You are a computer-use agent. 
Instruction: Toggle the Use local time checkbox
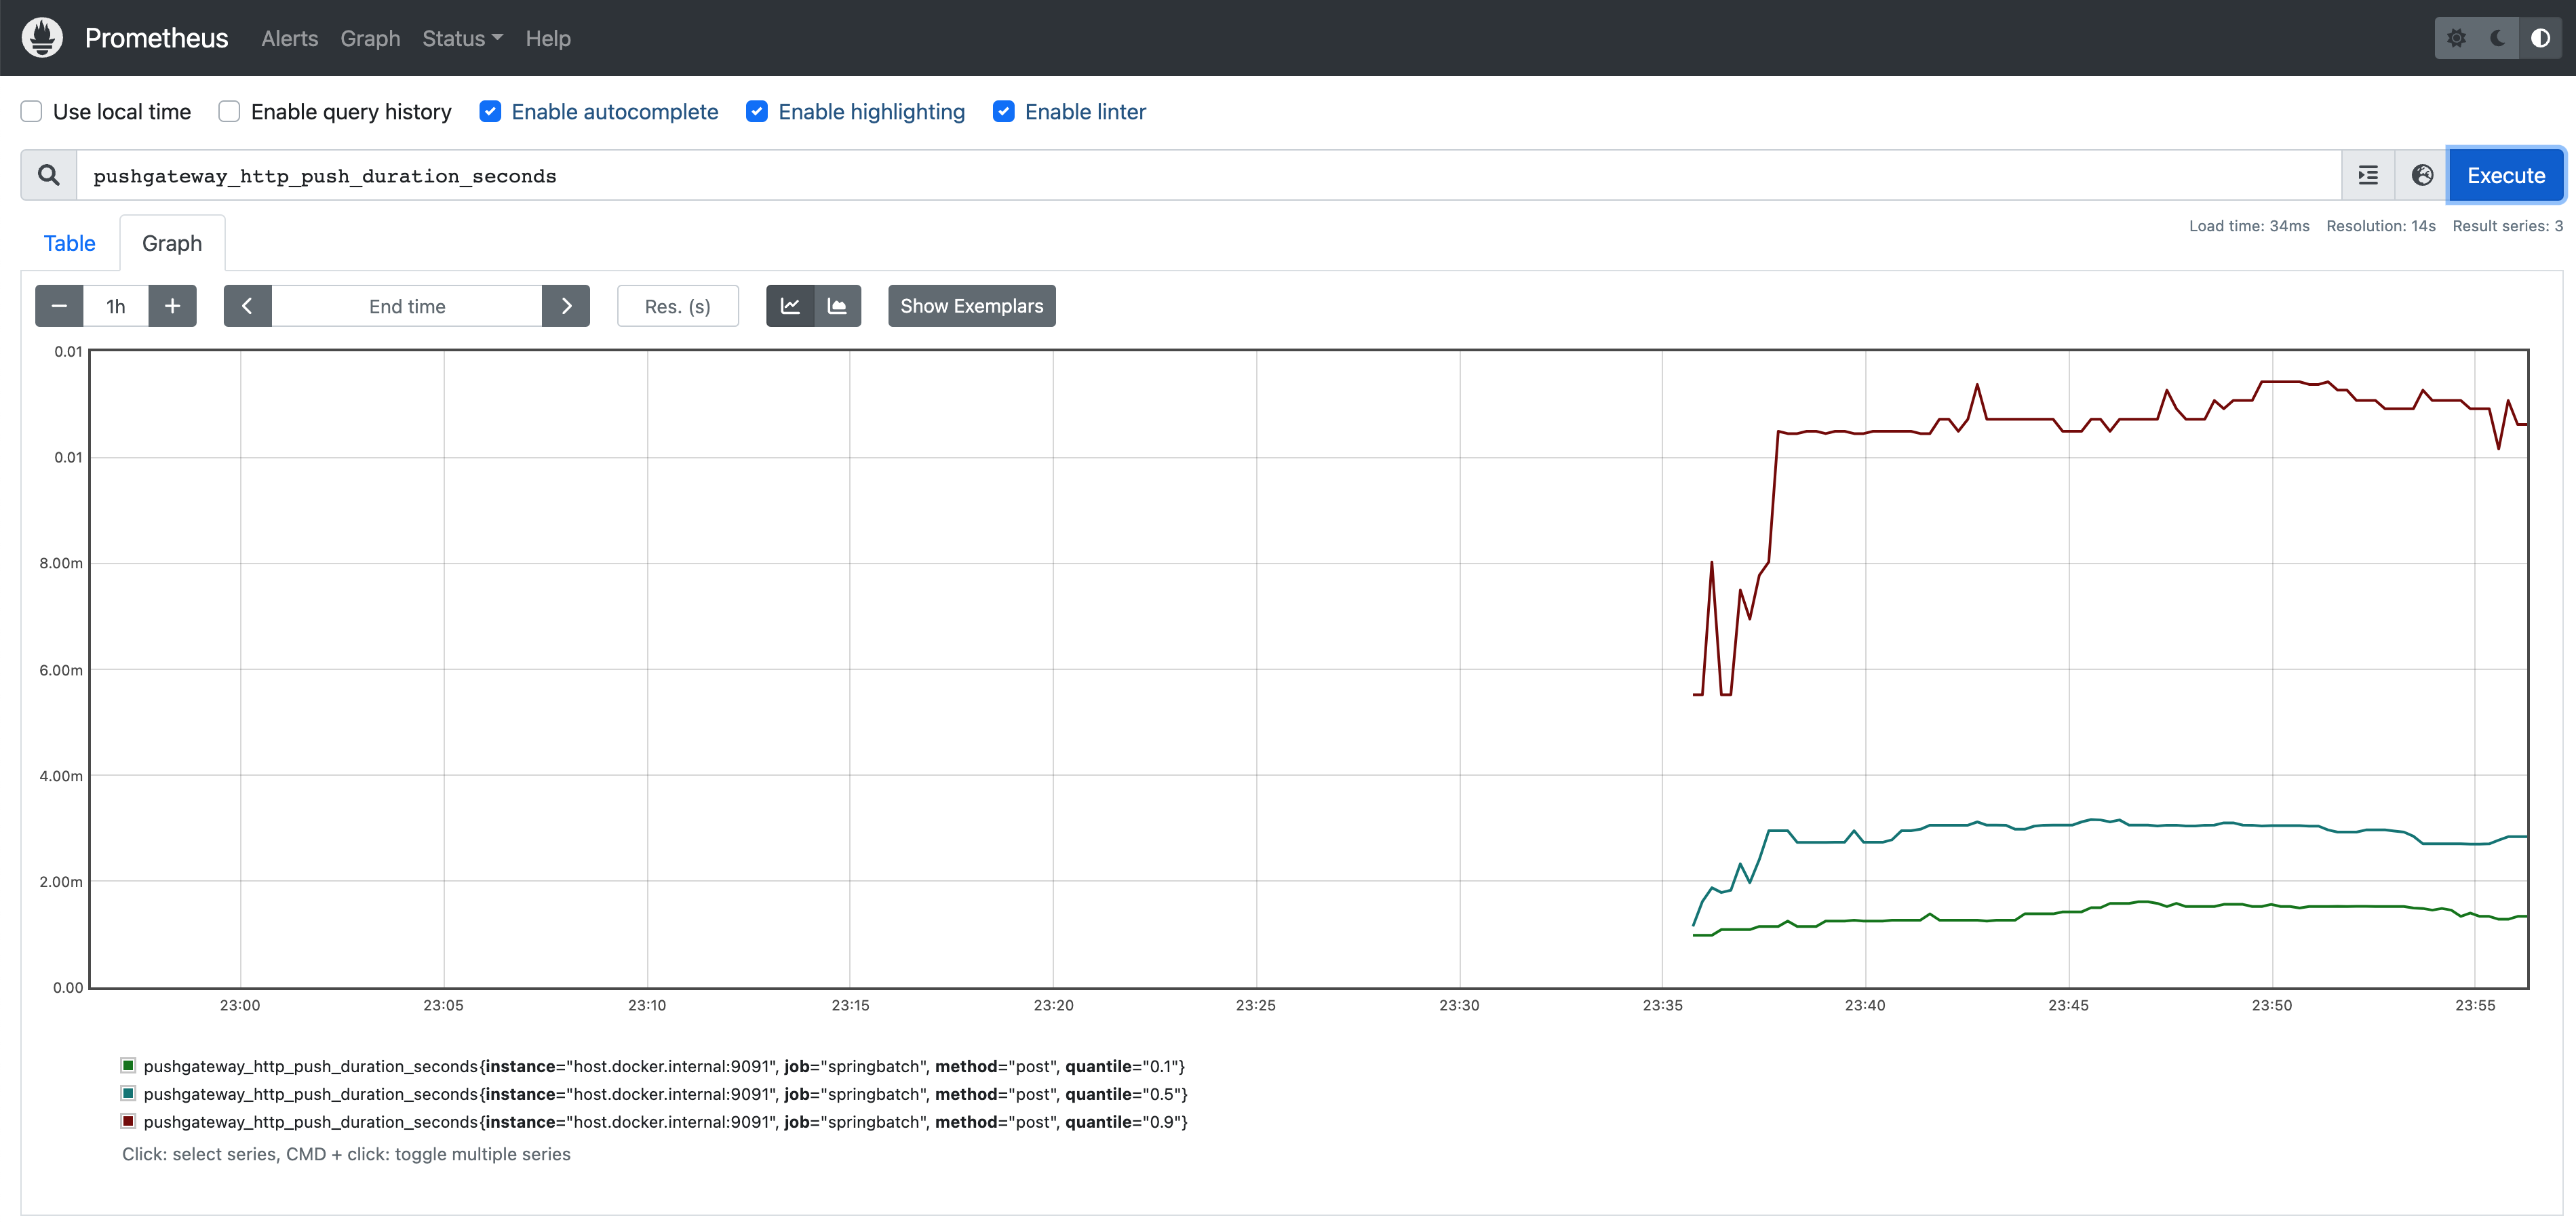point(32,111)
